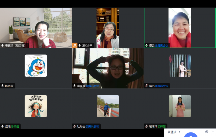
Task: Click the @腾讯会议 tag after 耀云
Action: pos(162,46)
